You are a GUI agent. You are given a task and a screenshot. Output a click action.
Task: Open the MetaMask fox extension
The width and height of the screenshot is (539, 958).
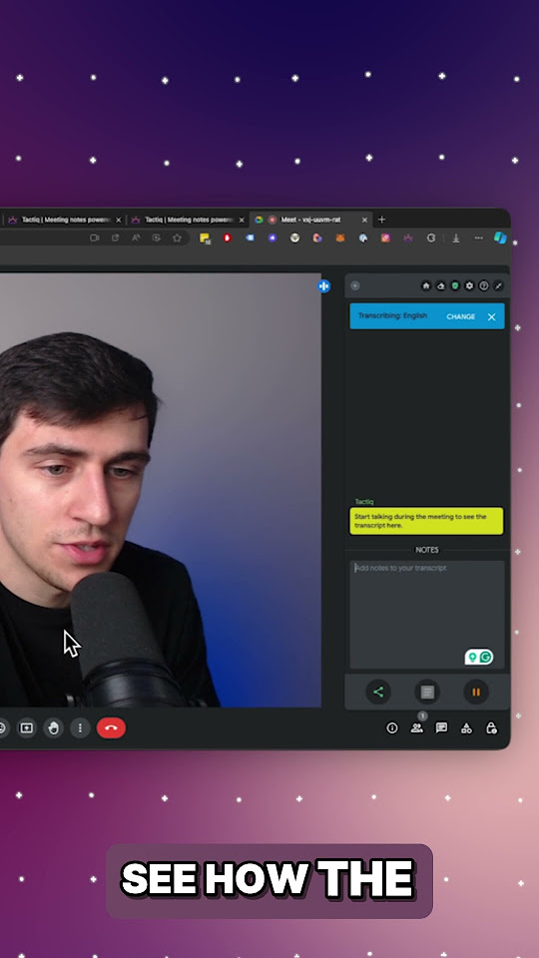340,239
